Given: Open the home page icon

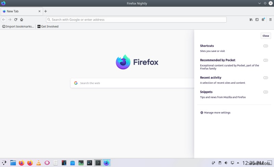Looking at the screenshot, I should [x=22, y=20].
